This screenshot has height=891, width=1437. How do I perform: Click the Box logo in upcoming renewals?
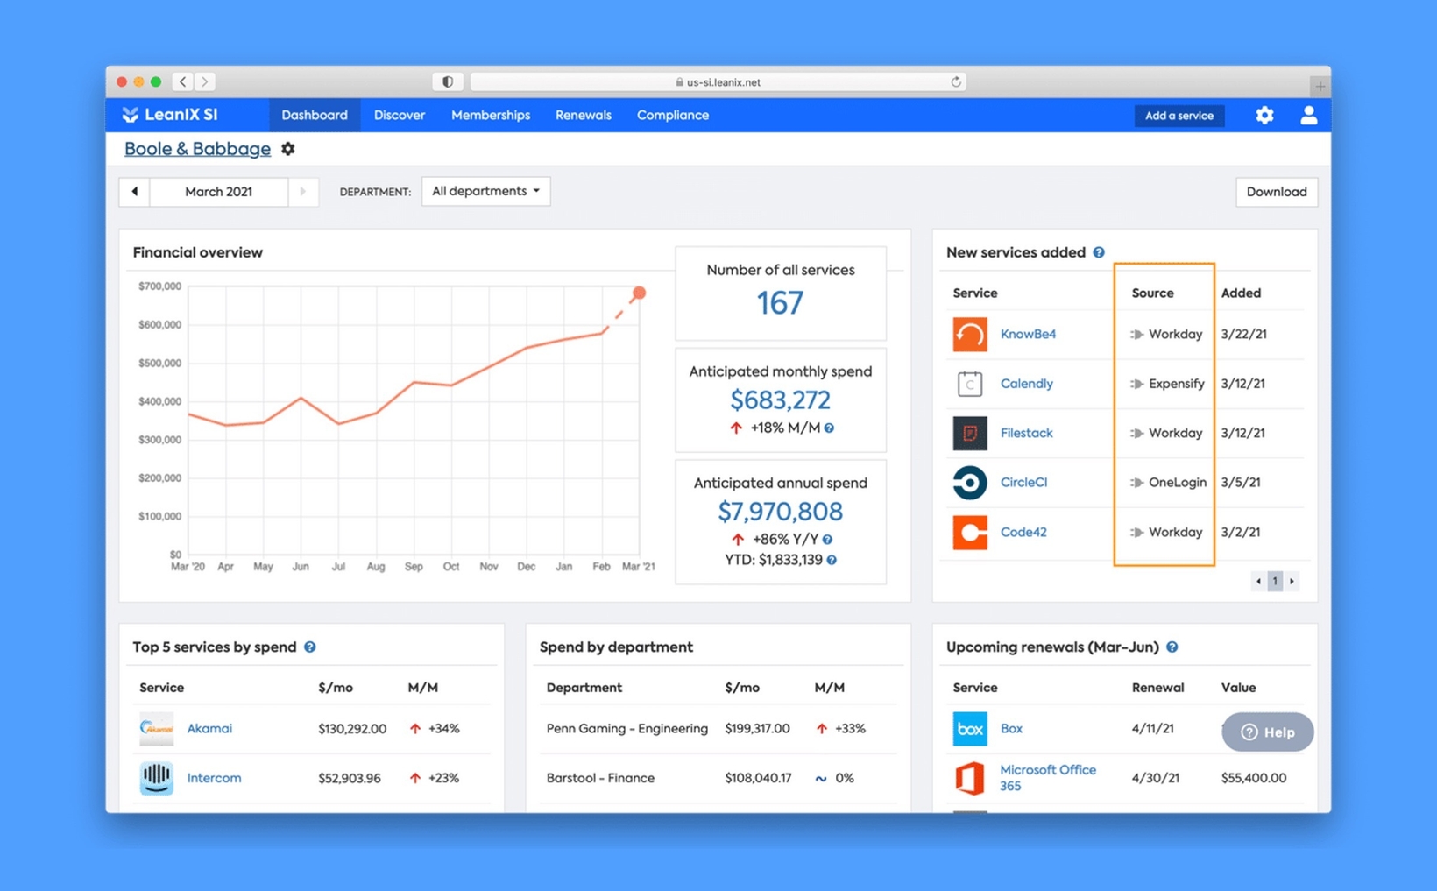point(970,729)
